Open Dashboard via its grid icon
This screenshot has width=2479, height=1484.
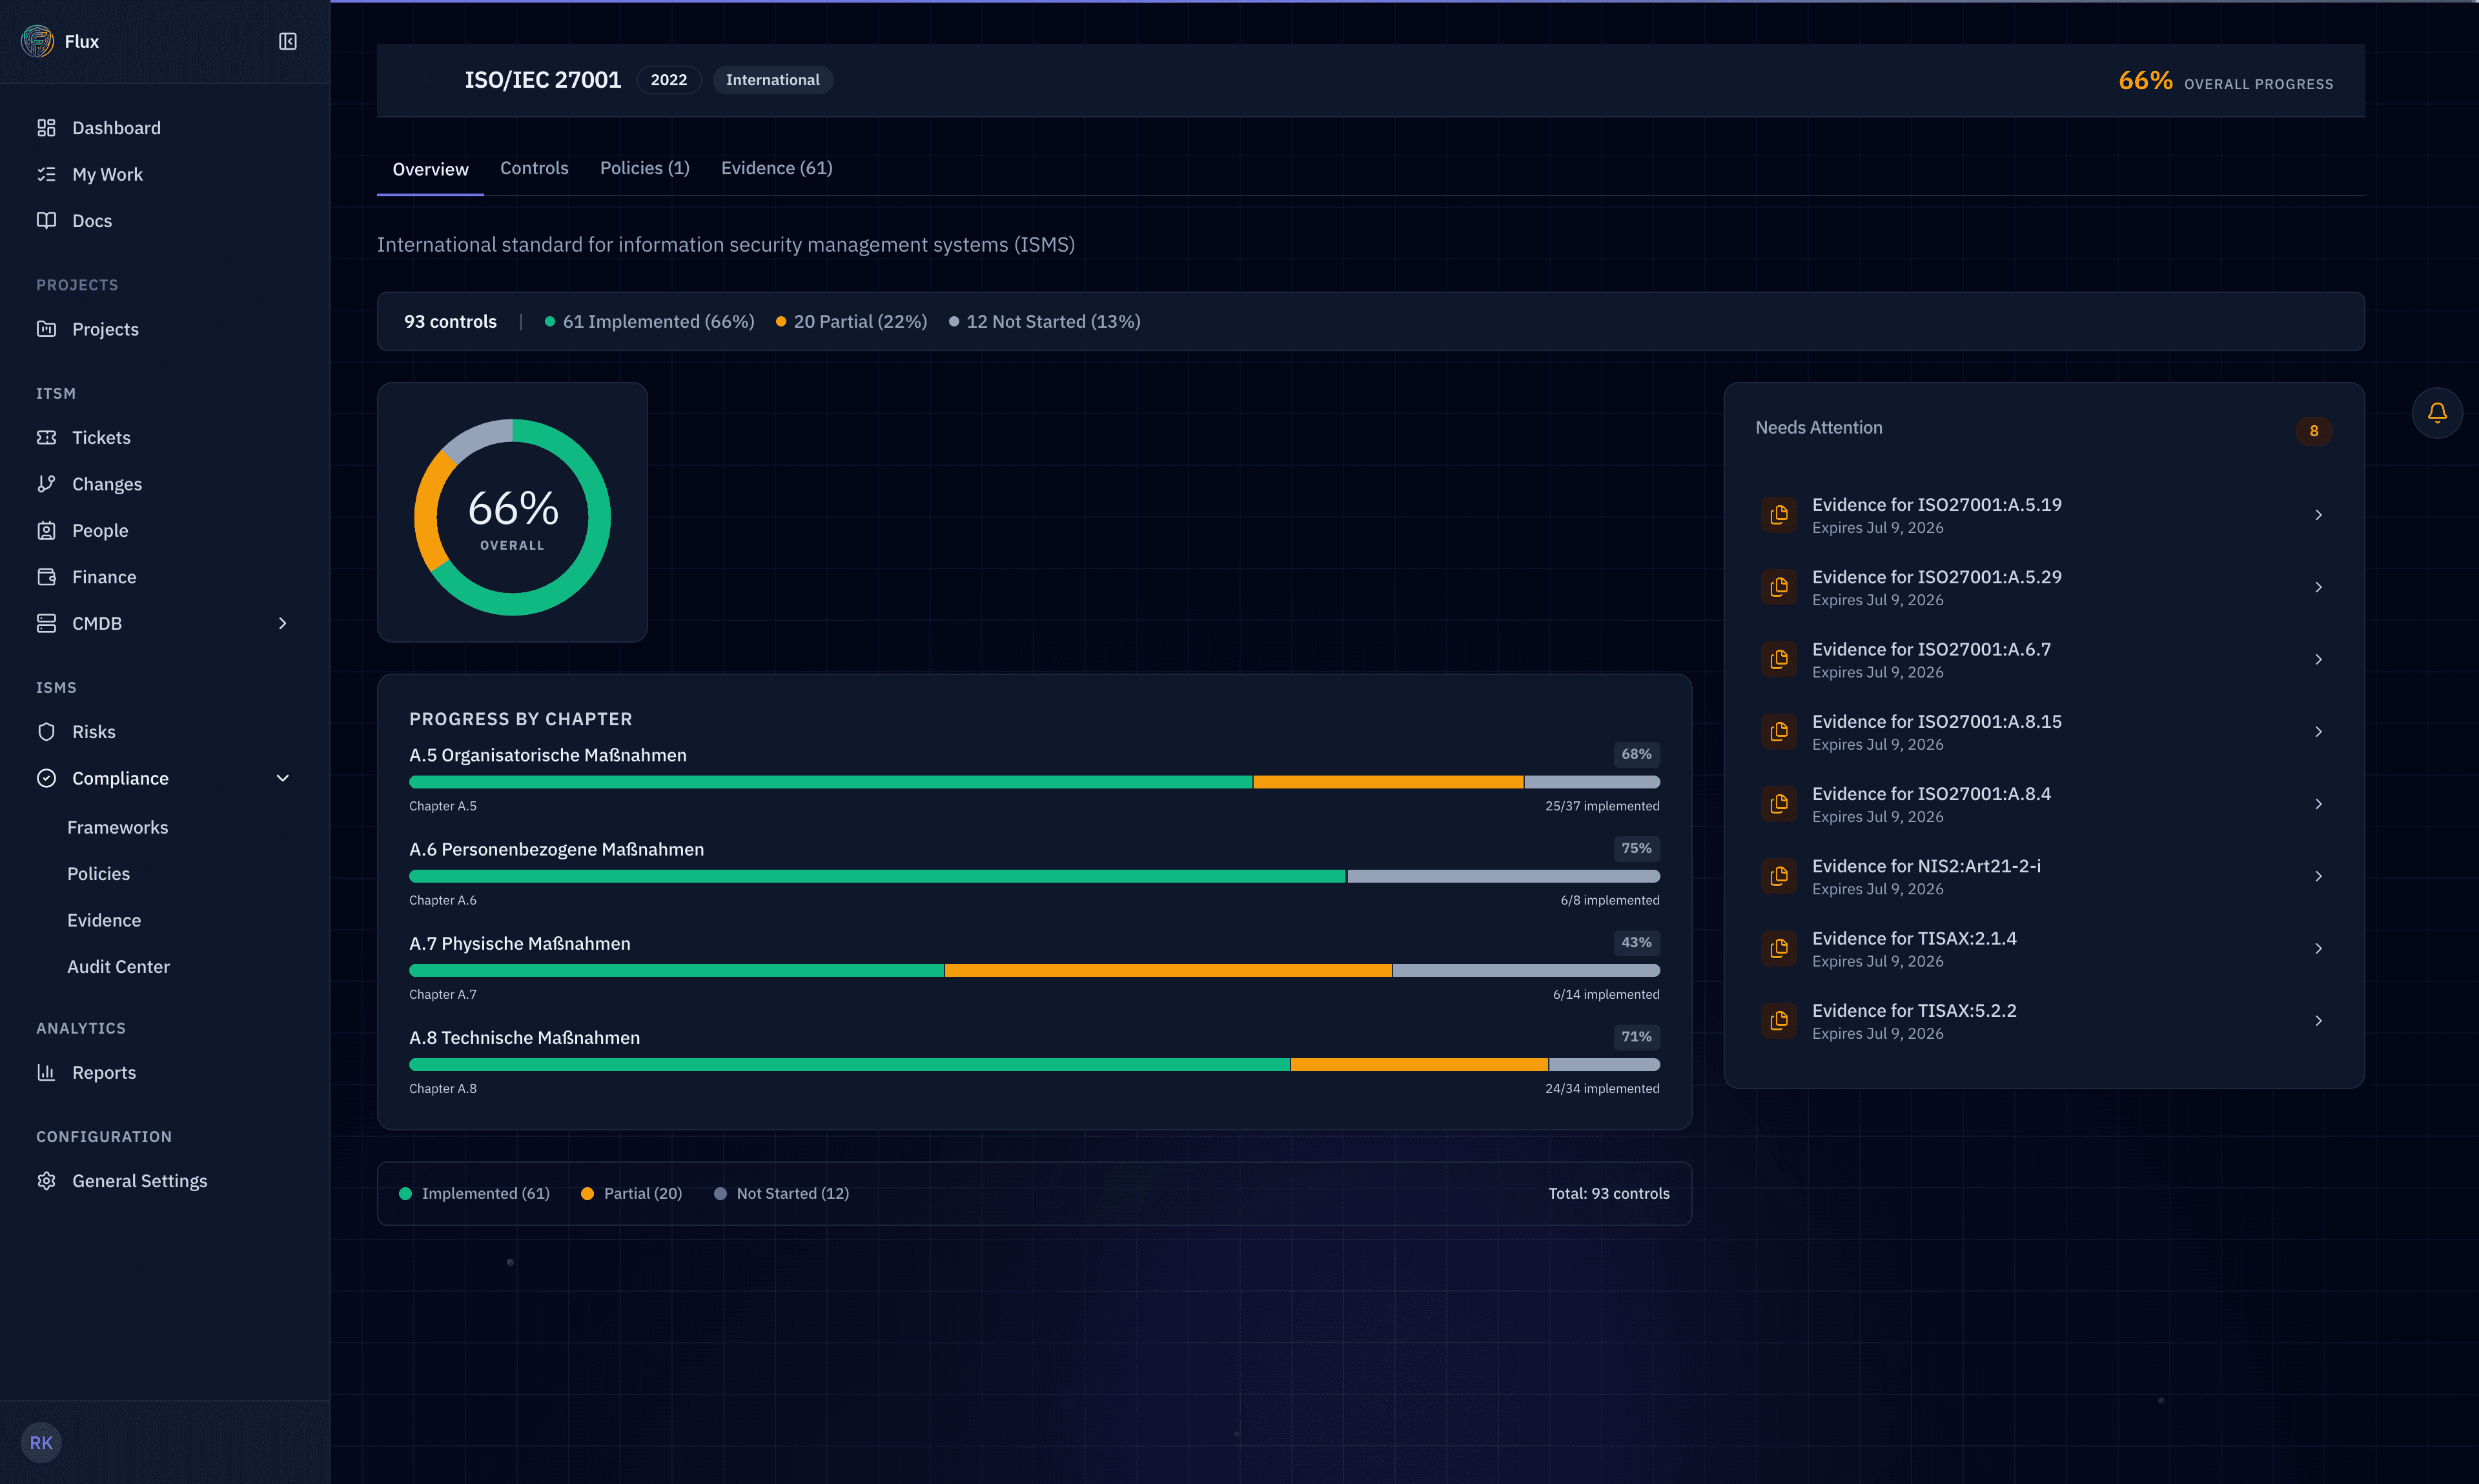tap(46, 128)
